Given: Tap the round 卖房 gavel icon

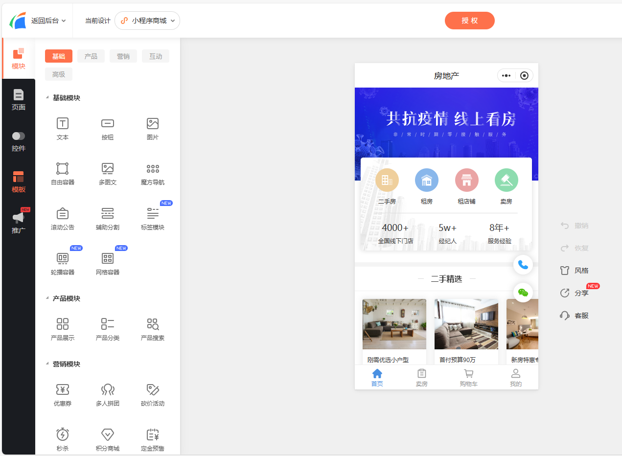Looking at the screenshot, I should (507, 180).
